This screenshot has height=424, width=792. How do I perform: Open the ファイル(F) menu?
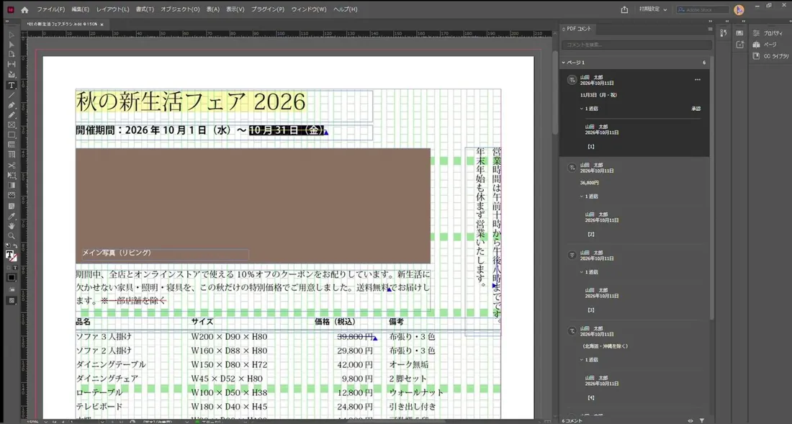pyautogui.click(x=50, y=9)
